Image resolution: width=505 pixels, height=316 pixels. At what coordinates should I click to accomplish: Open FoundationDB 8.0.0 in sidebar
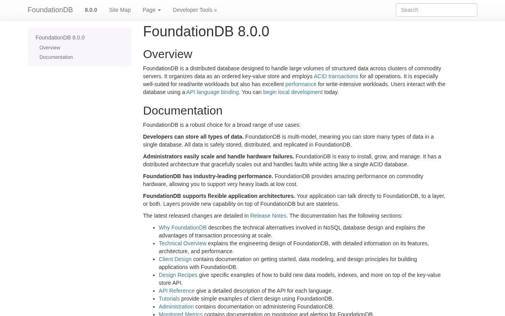click(60, 38)
